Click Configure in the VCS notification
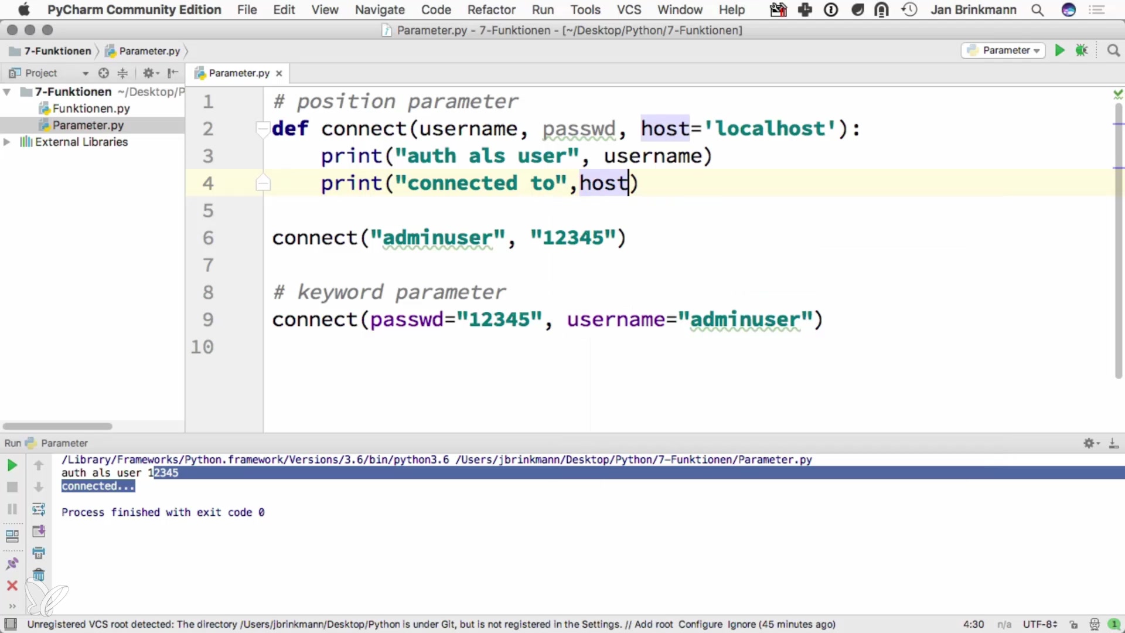1125x633 pixels. coord(700,624)
